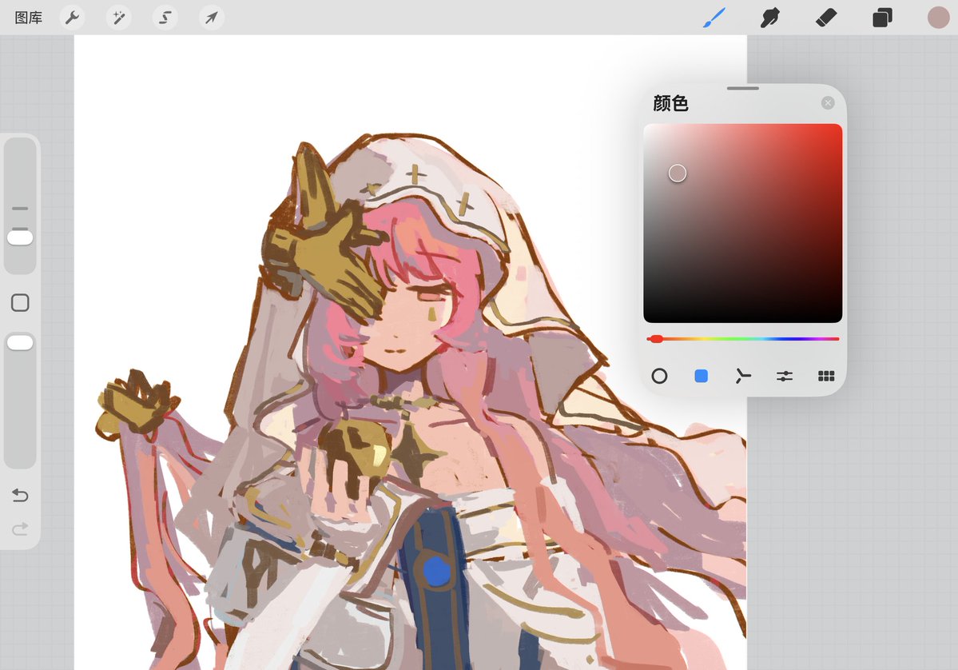This screenshot has width=958, height=670.
Task: Select the Transform arrow tool
Action: click(212, 18)
